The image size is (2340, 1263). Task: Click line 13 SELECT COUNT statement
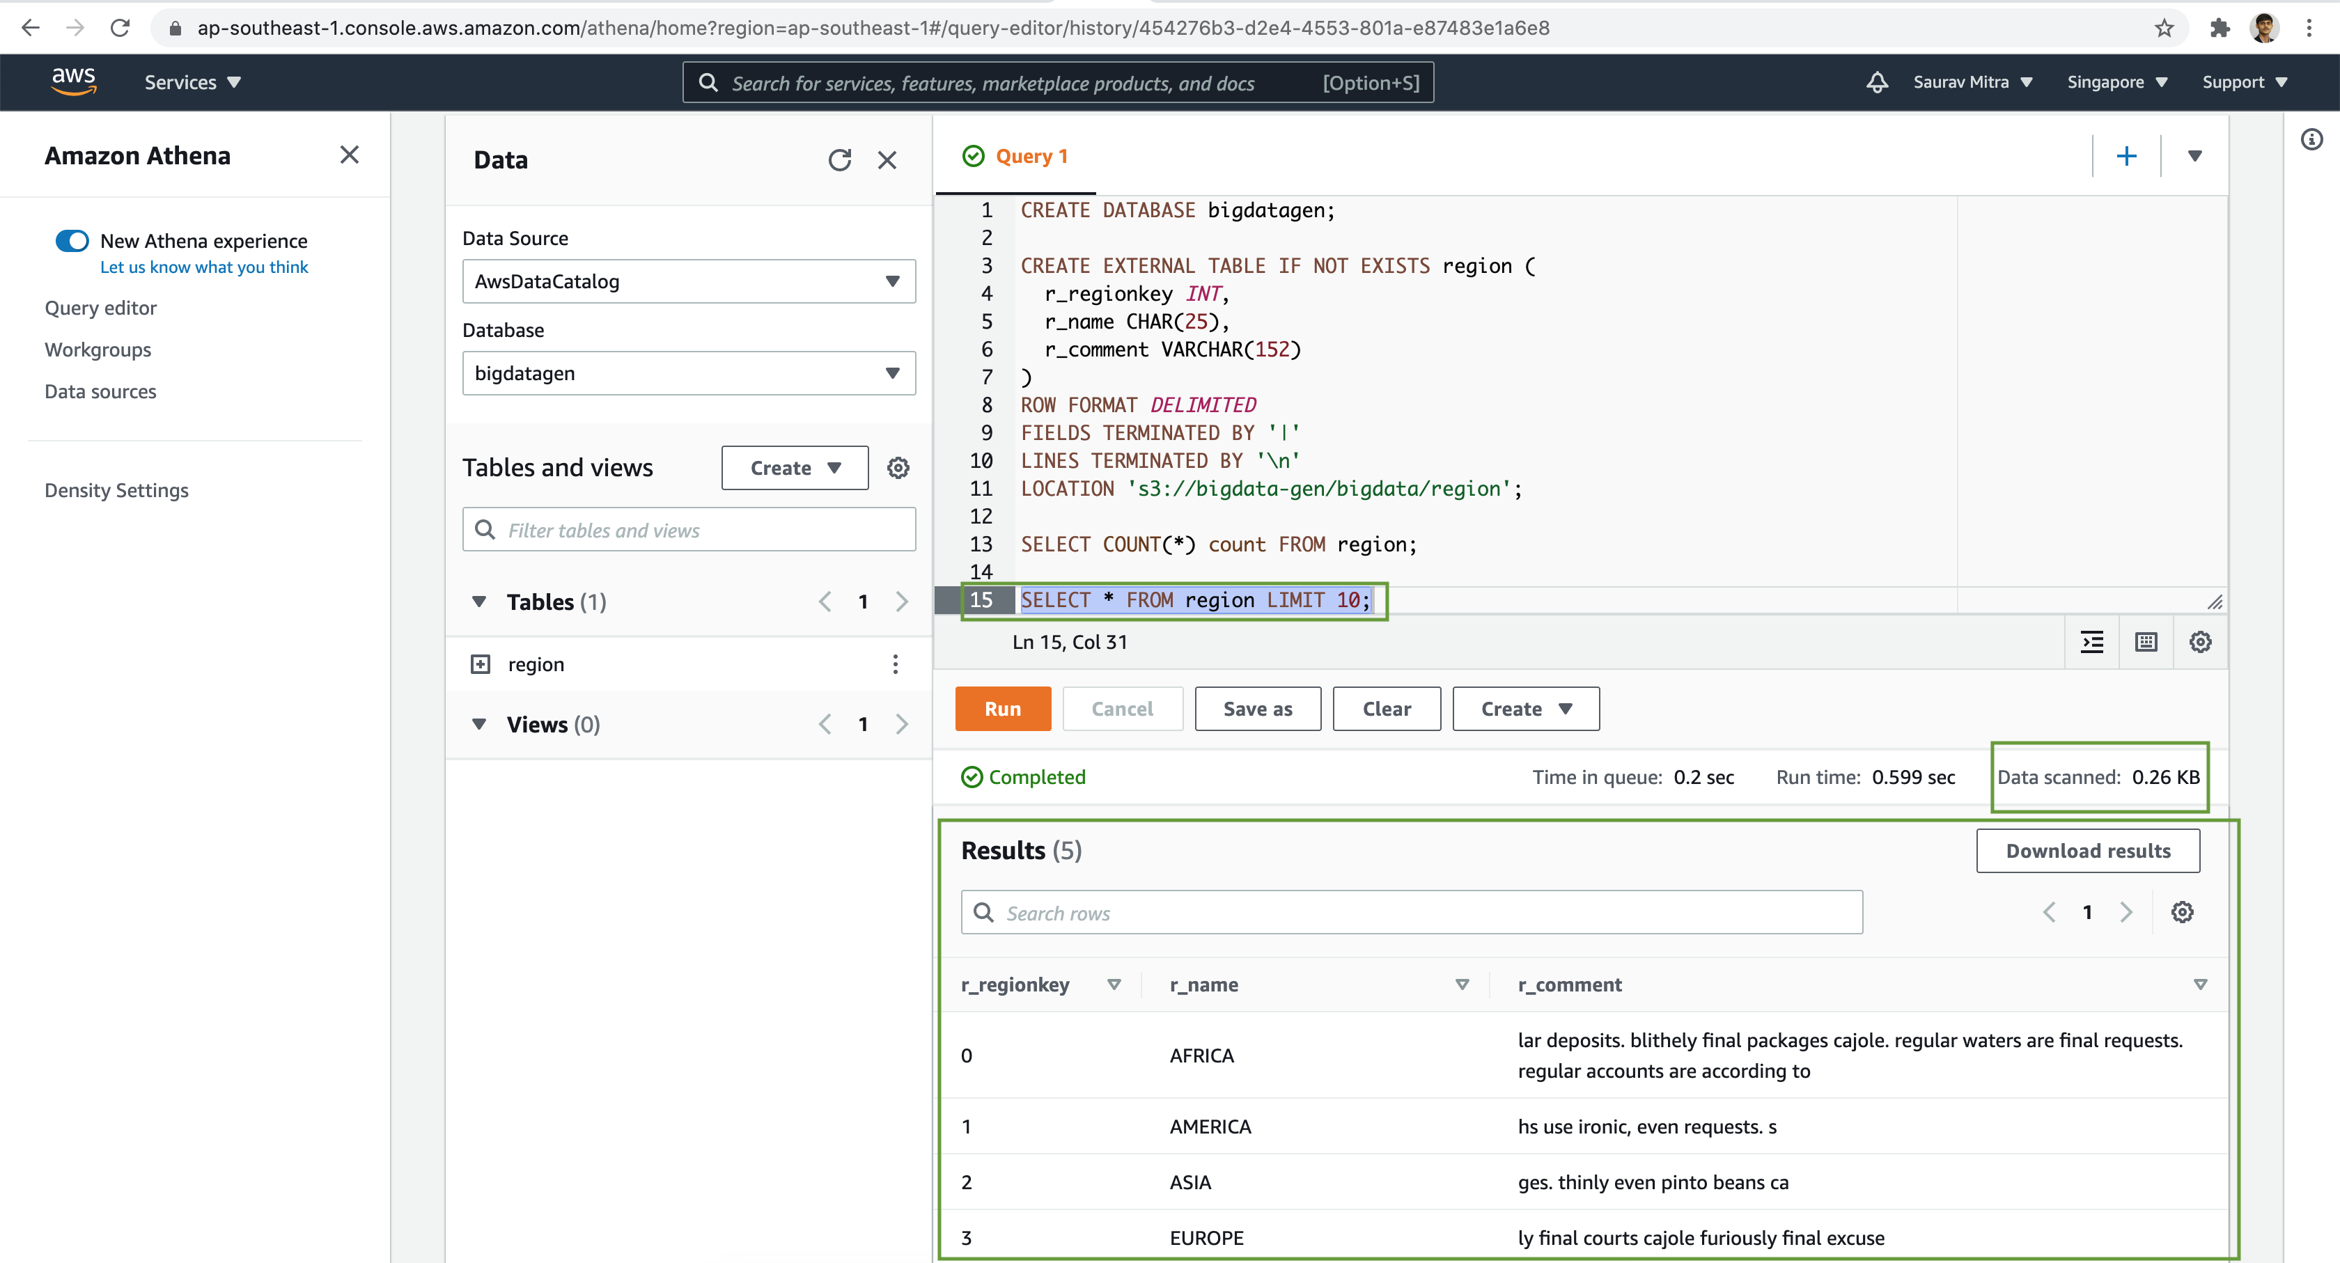[1218, 544]
